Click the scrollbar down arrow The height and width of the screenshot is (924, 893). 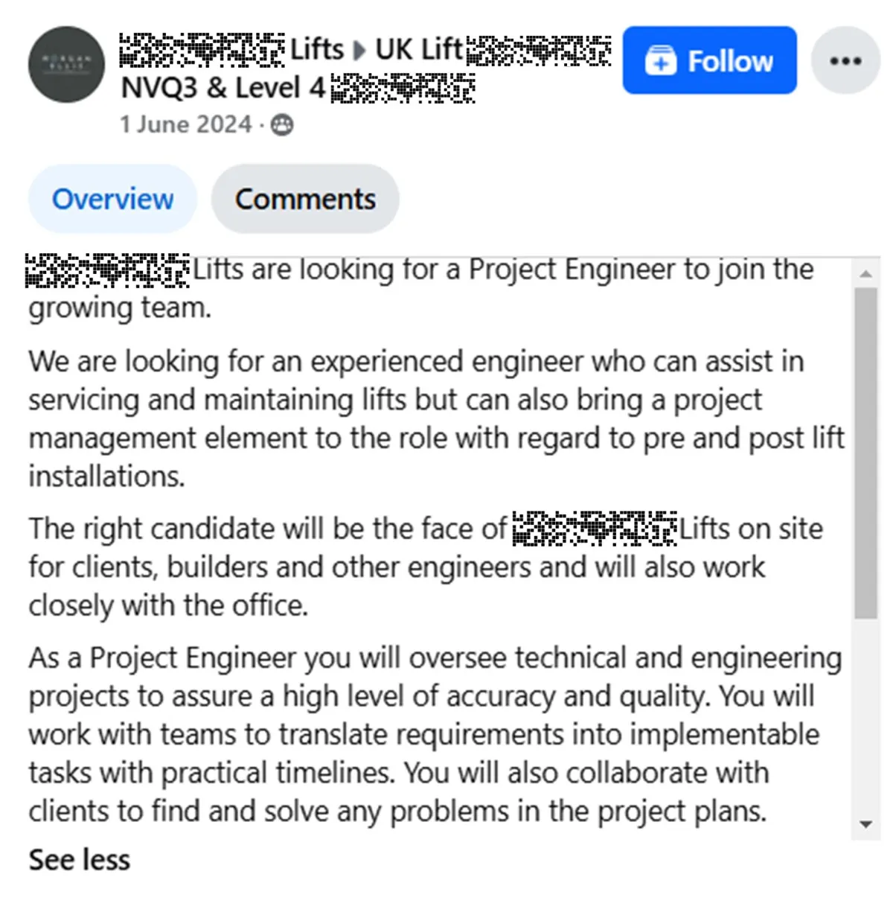(x=865, y=824)
